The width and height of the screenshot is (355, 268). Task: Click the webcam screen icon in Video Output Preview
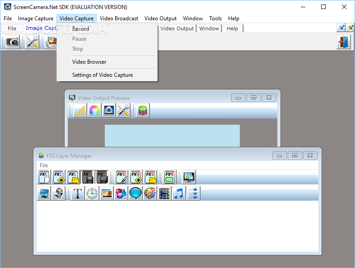[109, 110]
